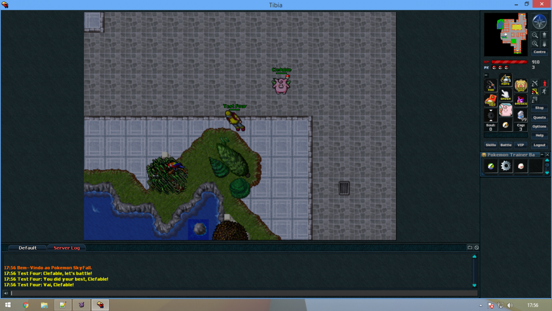Select the Order hand command
Viewport: 552px width, 311px height.
[506, 95]
